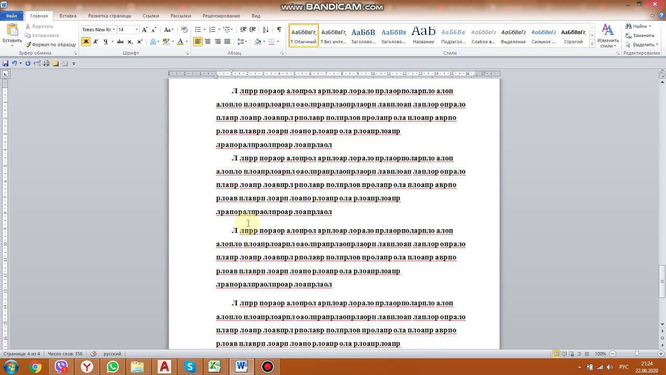Decrease font size with shrink icon
Viewport: 666px width, 375px height.
[x=154, y=30]
